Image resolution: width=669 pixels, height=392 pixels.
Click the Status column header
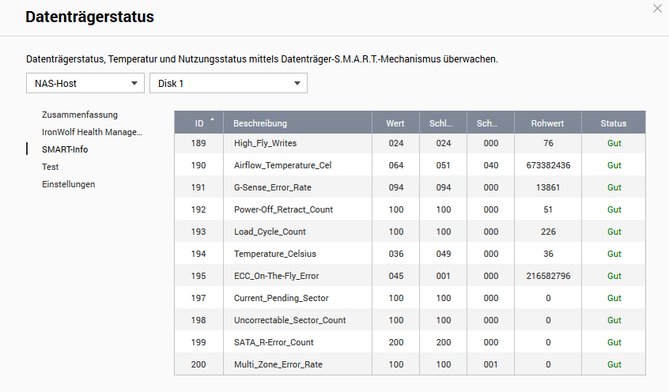tap(614, 123)
